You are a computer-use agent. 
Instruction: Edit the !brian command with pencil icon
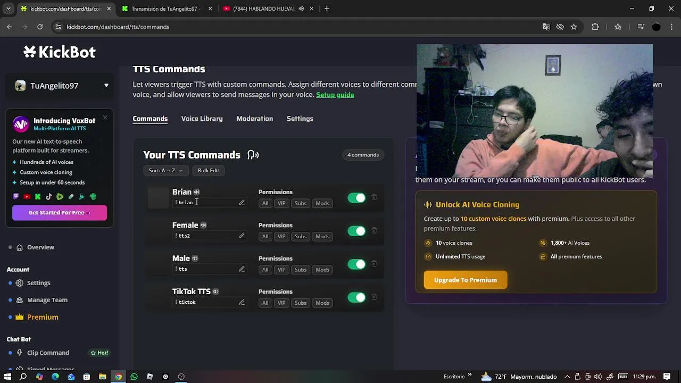tap(242, 203)
